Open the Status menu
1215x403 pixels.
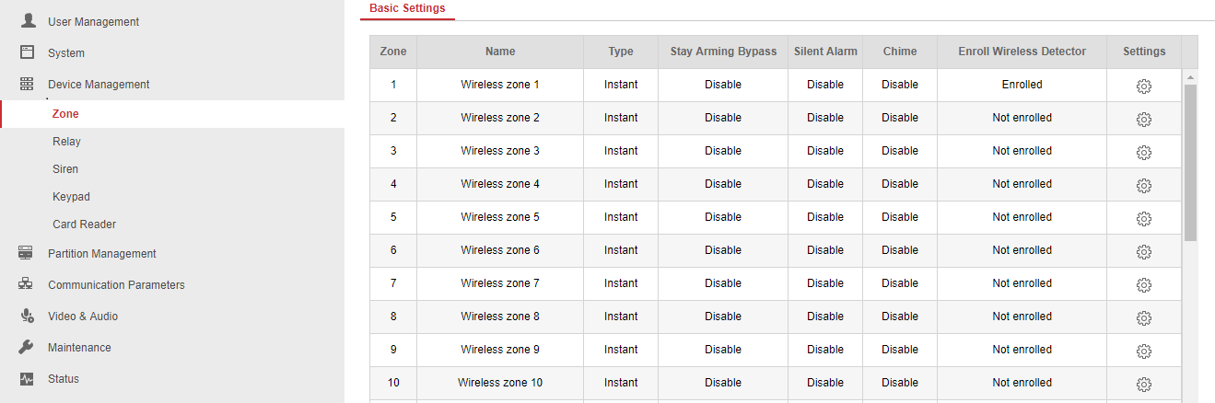tap(64, 379)
